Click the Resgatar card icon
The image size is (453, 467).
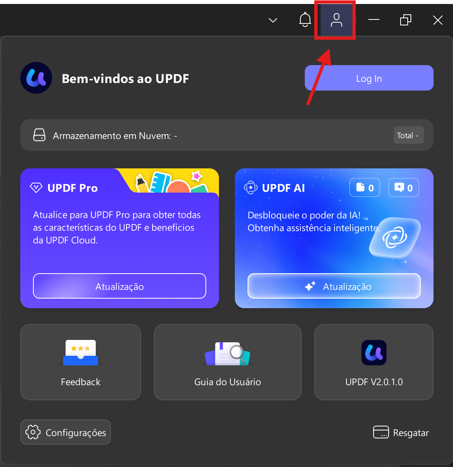coord(381,432)
